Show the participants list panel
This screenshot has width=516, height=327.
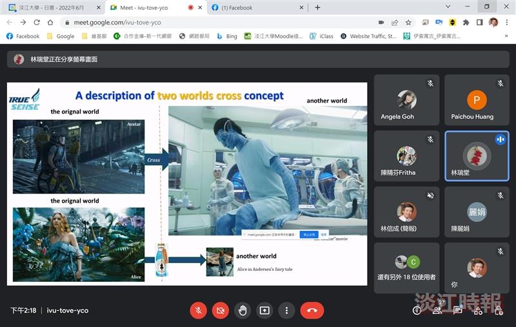(x=437, y=310)
